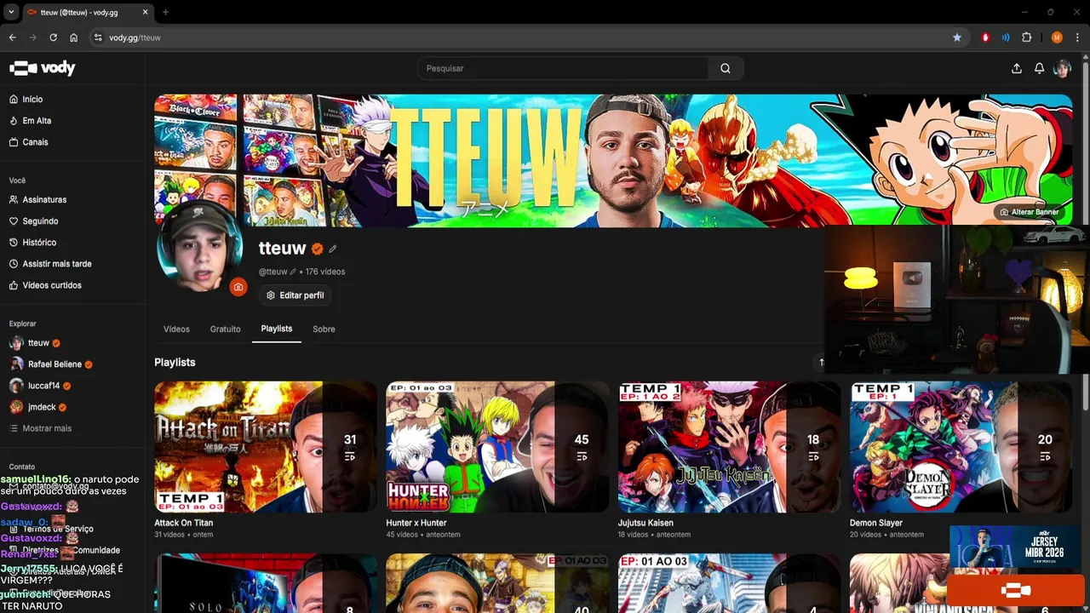Click the Alterar Banner button

(1030, 212)
